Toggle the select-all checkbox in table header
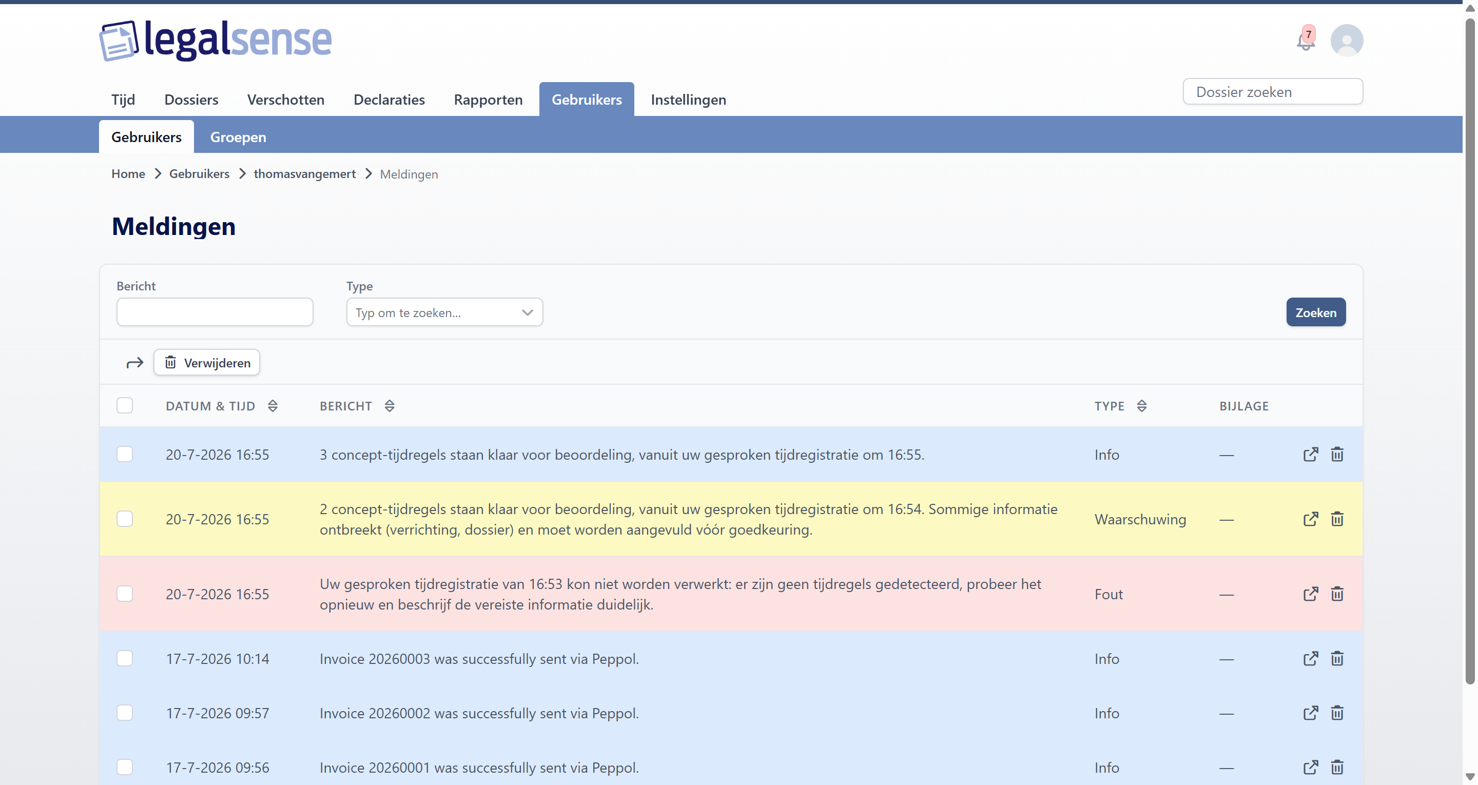The image size is (1478, 785). (125, 406)
